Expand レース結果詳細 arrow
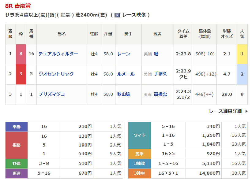The width and height of the screenshot is (252, 182). (x=246, y=111)
